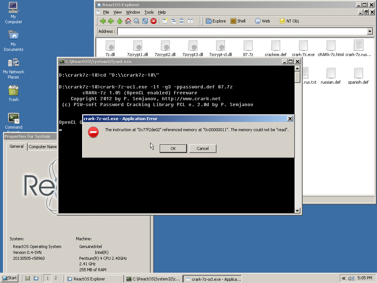Click Cancel in the Application Error dialog
This screenshot has width=377, height=283.
[x=203, y=149]
